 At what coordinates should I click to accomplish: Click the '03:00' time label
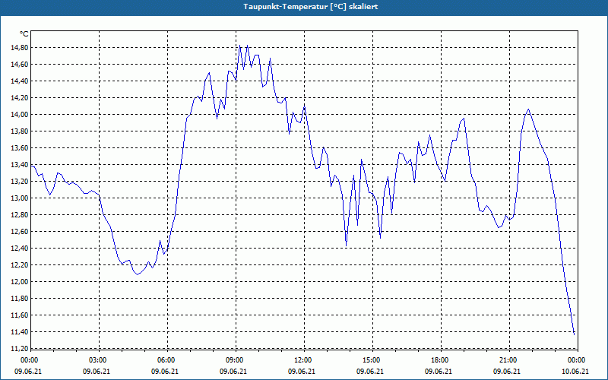pyautogui.click(x=98, y=359)
